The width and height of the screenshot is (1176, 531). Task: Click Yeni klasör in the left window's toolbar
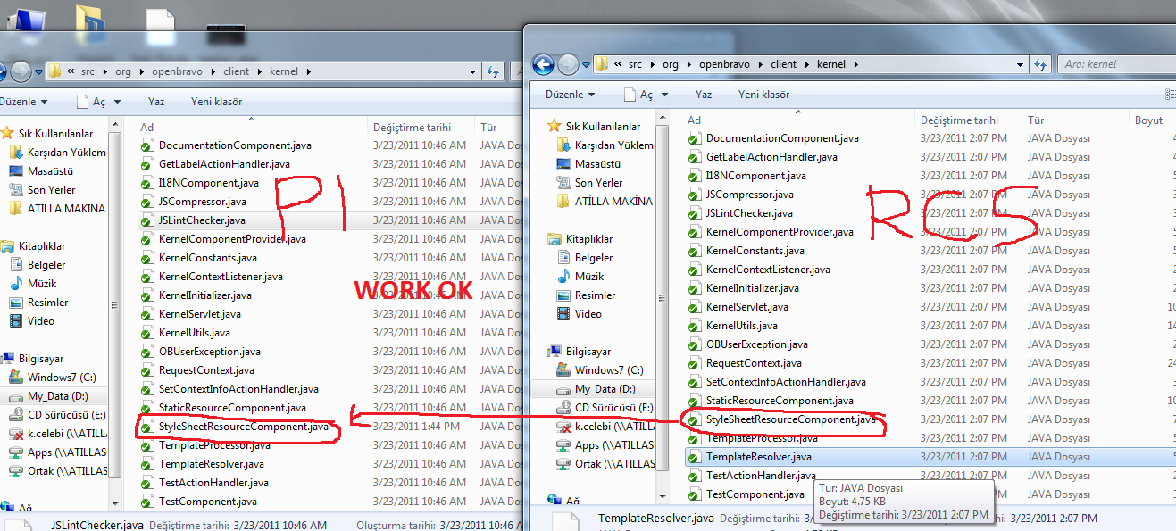[x=216, y=101]
